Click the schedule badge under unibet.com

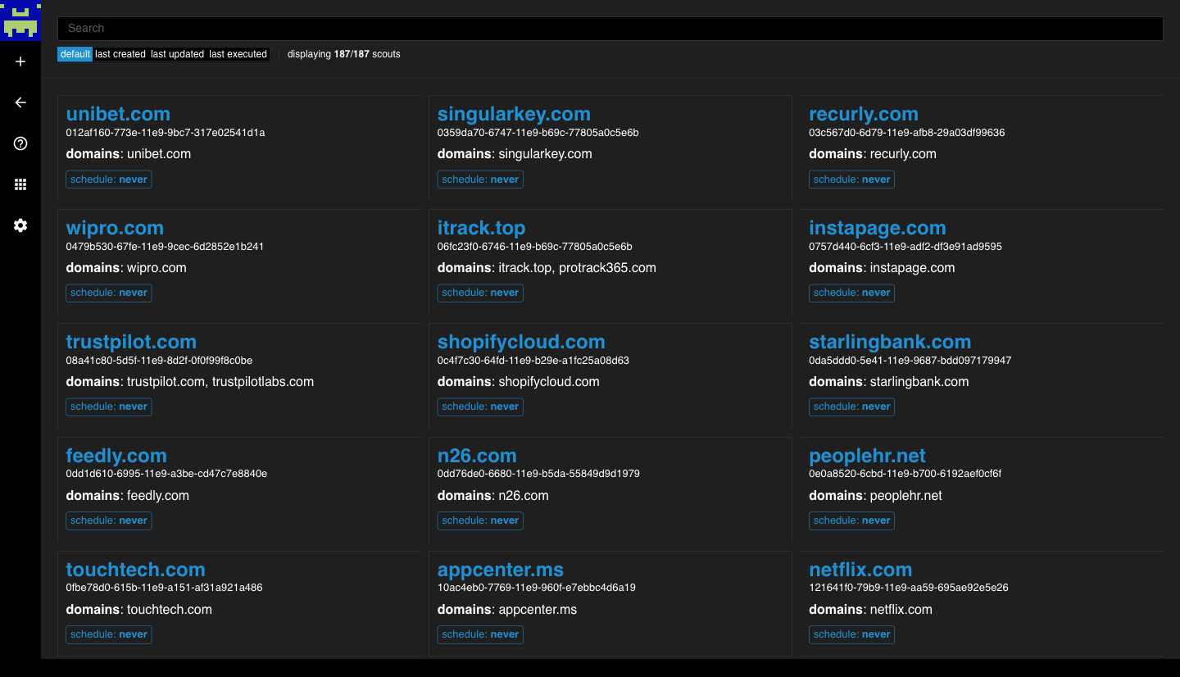click(109, 179)
